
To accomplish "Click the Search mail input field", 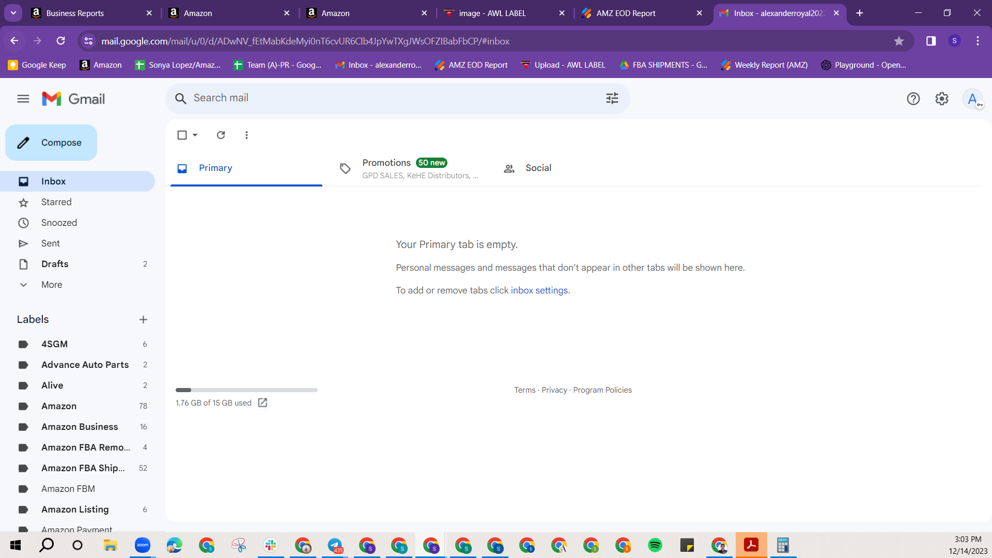I will point(398,98).
